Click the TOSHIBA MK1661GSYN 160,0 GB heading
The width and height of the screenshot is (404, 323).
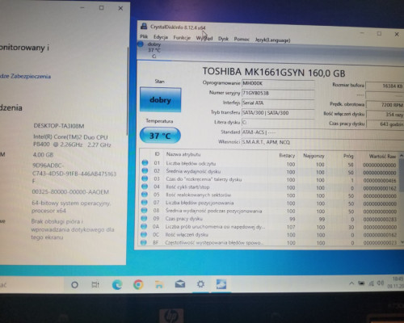coord(274,72)
